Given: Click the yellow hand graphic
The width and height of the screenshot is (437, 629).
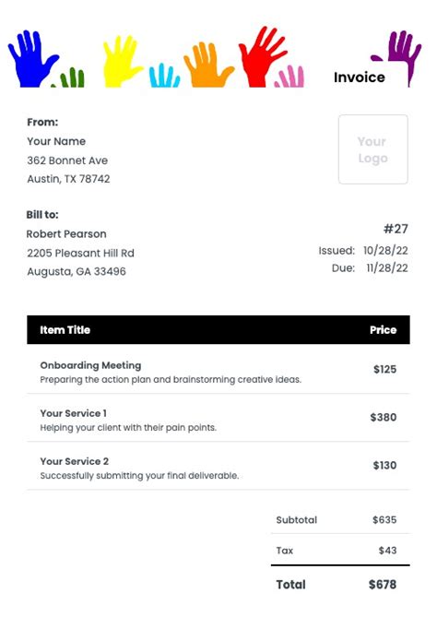Looking at the screenshot, I should point(123,61).
